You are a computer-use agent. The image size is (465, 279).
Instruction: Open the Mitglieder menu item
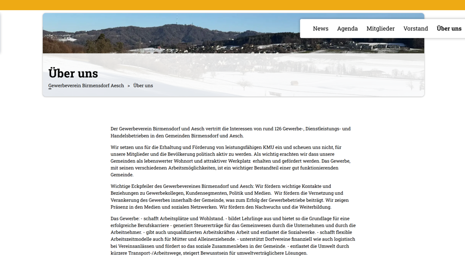pos(380,28)
